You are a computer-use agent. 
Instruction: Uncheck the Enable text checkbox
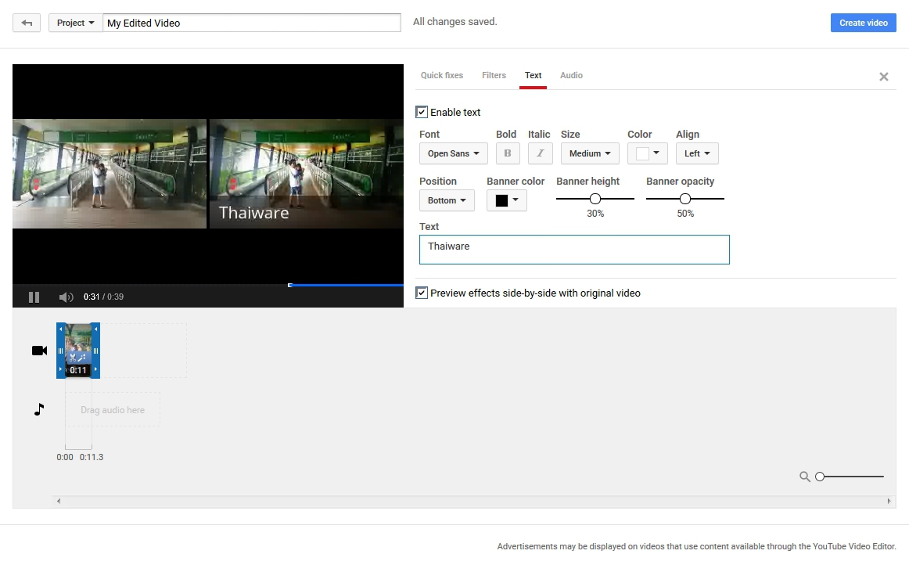422,113
